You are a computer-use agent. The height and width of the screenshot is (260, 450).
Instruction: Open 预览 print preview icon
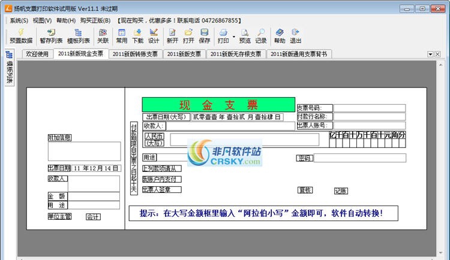click(x=245, y=32)
